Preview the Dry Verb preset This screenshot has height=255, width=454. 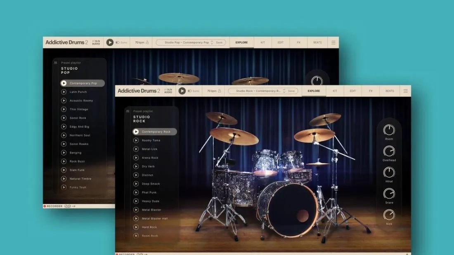[136, 166]
